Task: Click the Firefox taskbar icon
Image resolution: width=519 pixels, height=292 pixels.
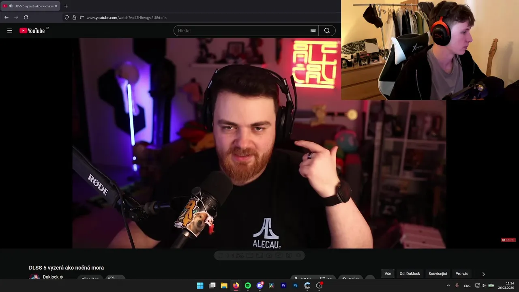Action: tap(236, 286)
